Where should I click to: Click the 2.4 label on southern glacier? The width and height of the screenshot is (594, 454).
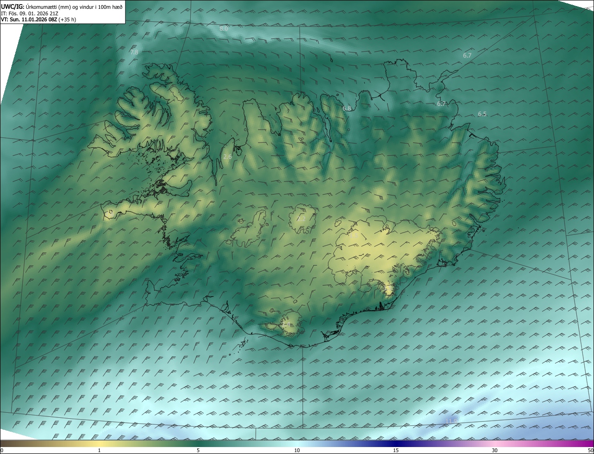tap(286, 324)
